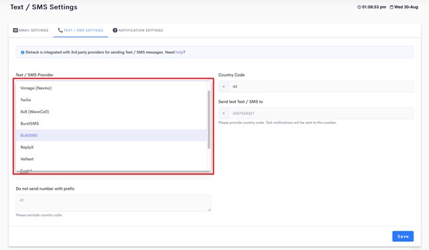Click the provider list scrollbar
Screen dimensions: 429x250
208,119
